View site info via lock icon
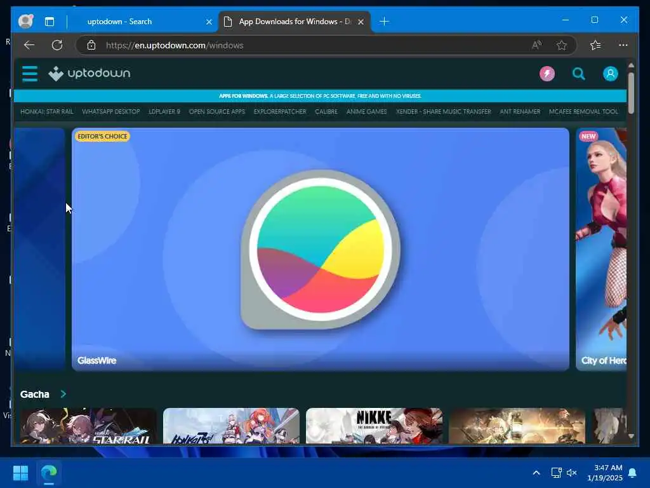 pyautogui.click(x=91, y=45)
